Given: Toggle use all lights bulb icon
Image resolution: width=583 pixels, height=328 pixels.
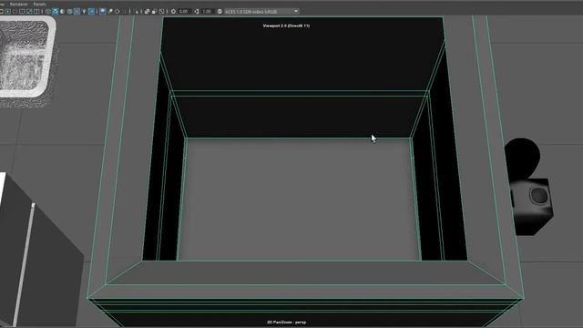Looking at the screenshot, I should click(x=84, y=12).
